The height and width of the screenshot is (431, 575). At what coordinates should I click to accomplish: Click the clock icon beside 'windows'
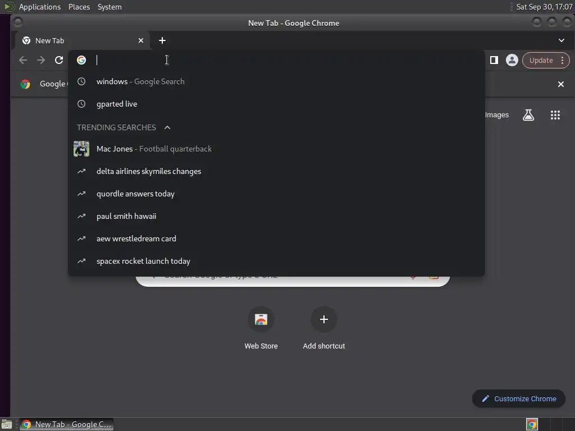click(x=81, y=81)
